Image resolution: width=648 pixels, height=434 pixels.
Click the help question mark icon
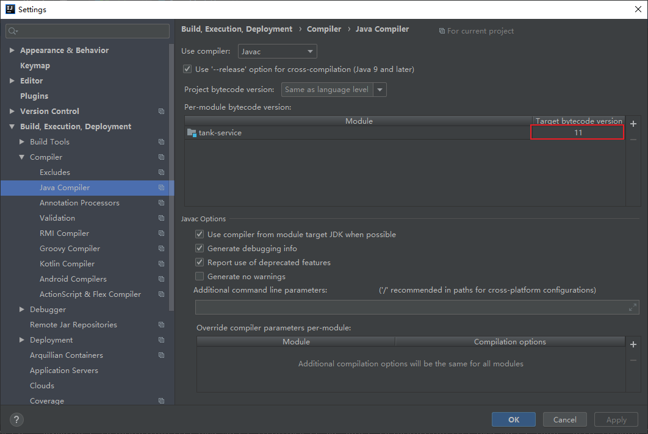click(x=16, y=419)
